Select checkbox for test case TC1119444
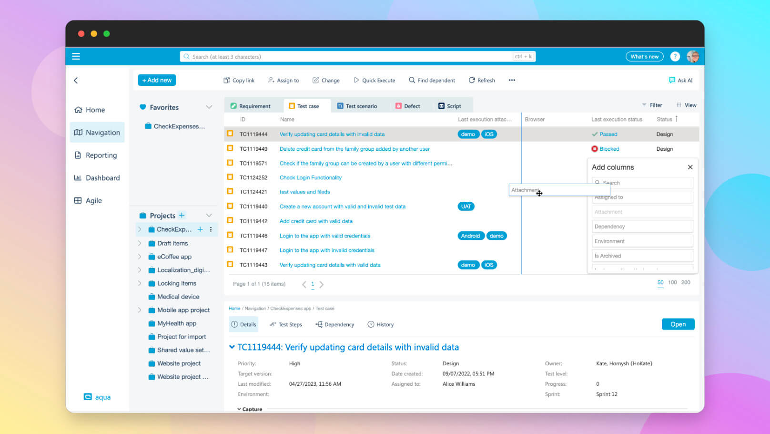The width and height of the screenshot is (770, 434). click(x=230, y=134)
